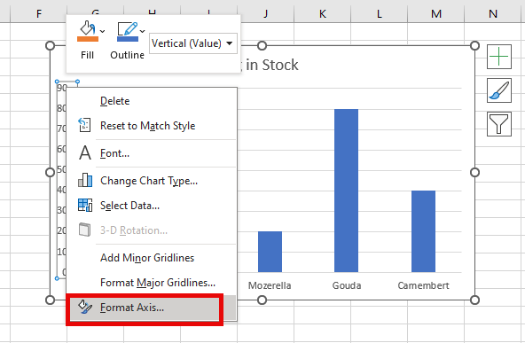Select Add Minor Gridlines
The height and width of the screenshot is (343, 525).
[x=147, y=258]
